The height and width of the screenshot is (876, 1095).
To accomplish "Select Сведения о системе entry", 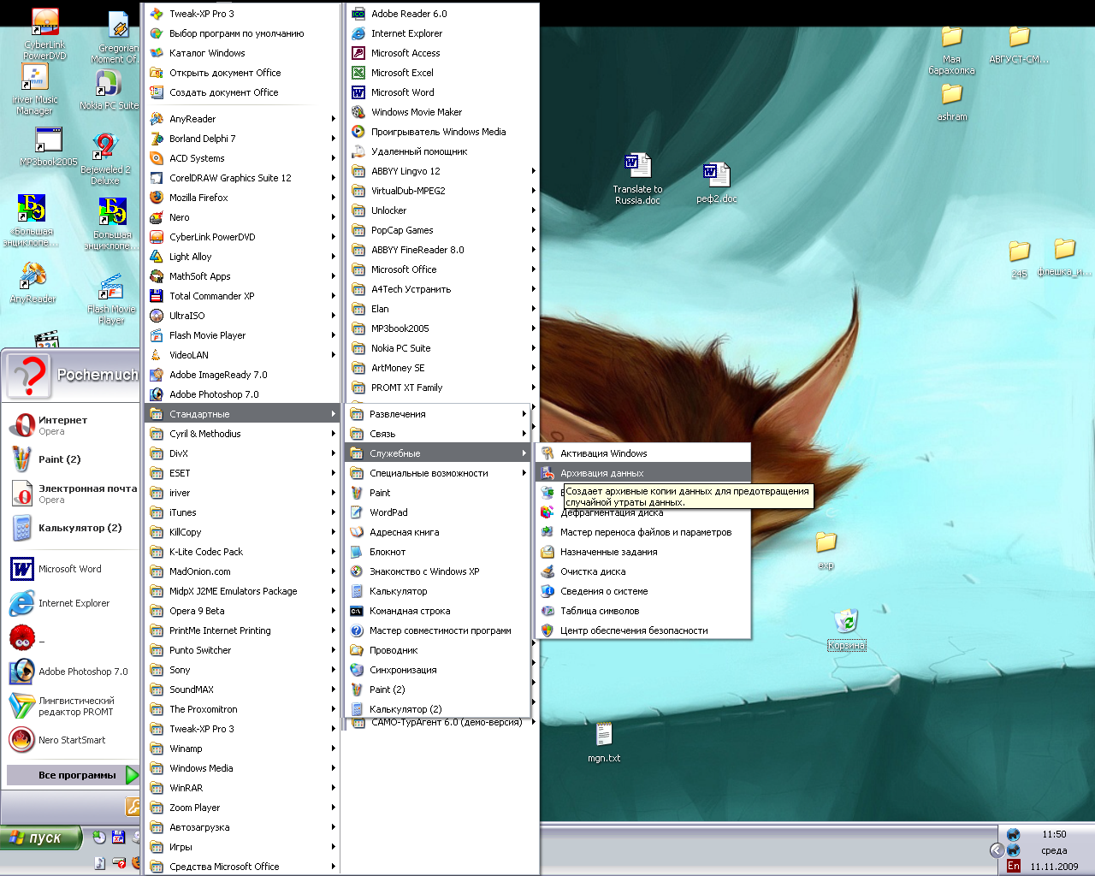I will 643,591.
